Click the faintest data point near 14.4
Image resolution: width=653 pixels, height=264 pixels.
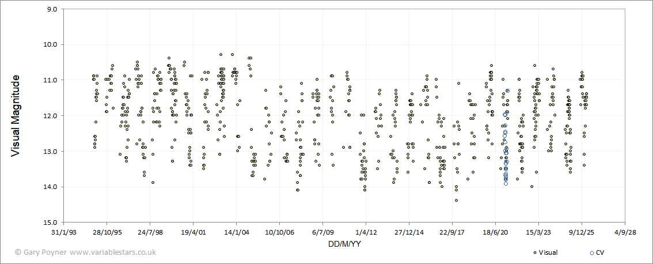point(456,201)
